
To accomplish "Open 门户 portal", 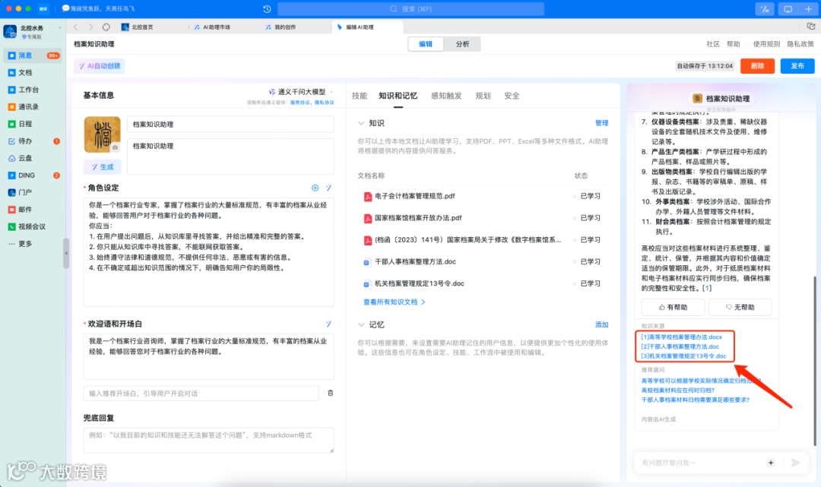I will (x=21, y=192).
